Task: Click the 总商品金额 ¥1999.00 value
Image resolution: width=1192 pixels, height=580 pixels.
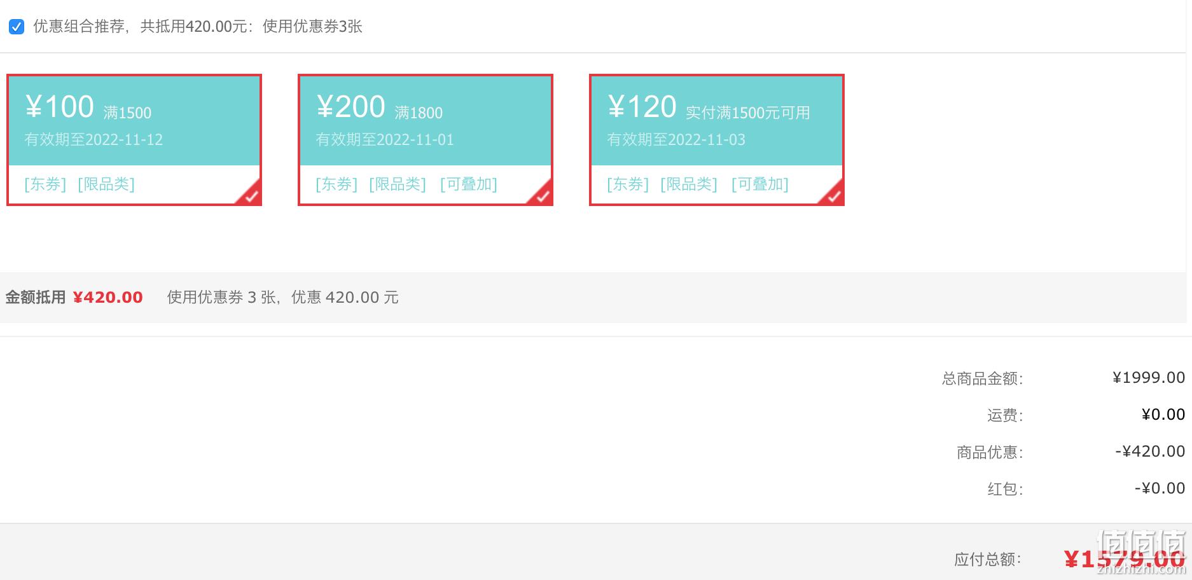Action: pyautogui.click(x=1149, y=378)
